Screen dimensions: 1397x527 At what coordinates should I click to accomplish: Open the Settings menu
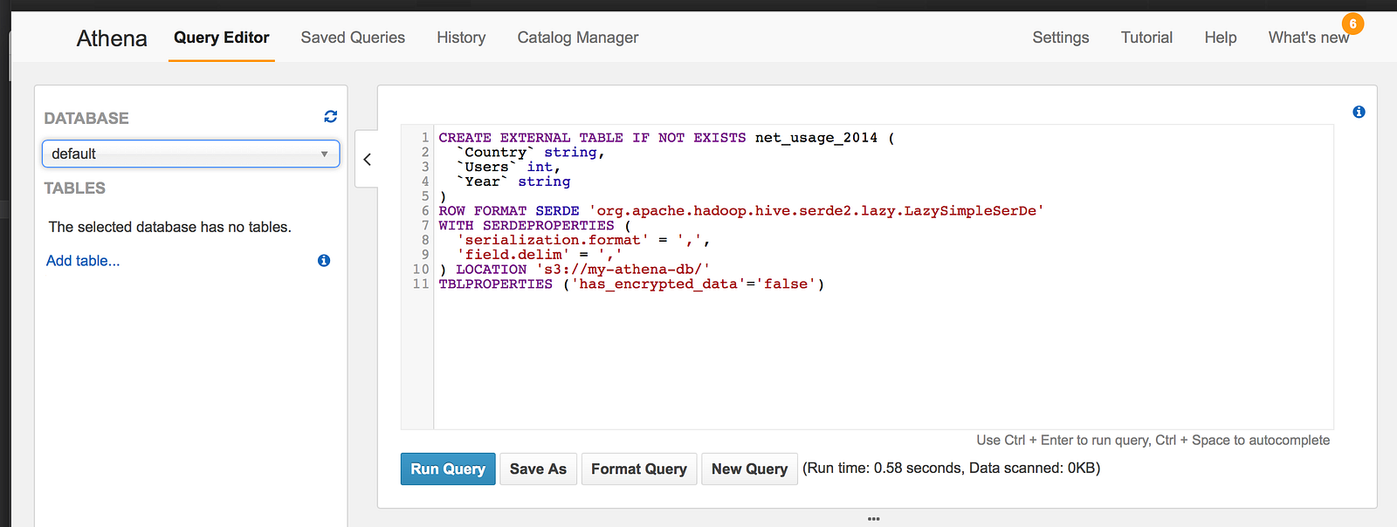(x=1061, y=38)
